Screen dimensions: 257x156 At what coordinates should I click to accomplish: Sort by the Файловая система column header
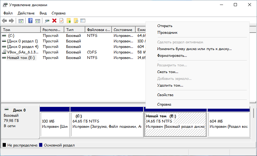pos(98,30)
